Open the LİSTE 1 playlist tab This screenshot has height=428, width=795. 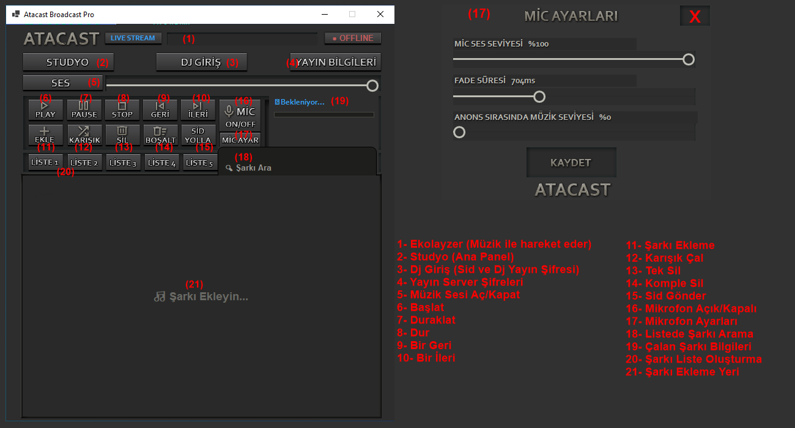point(45,163)
